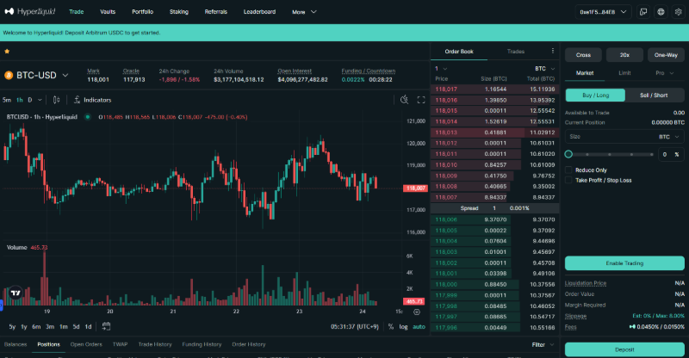Toggle auto scale on chart

[x=419, y=326]
